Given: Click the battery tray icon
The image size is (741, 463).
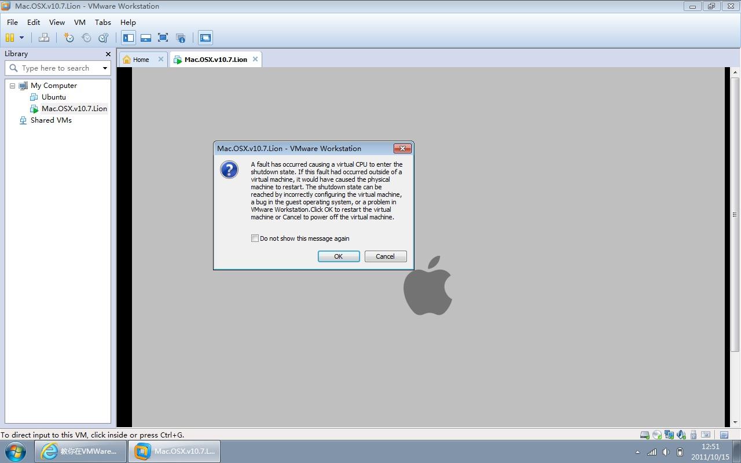Looking at the screenshot, I should click(x=680, y=452).
